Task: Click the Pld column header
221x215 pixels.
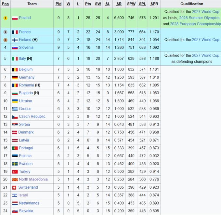Action: [58, 4]
